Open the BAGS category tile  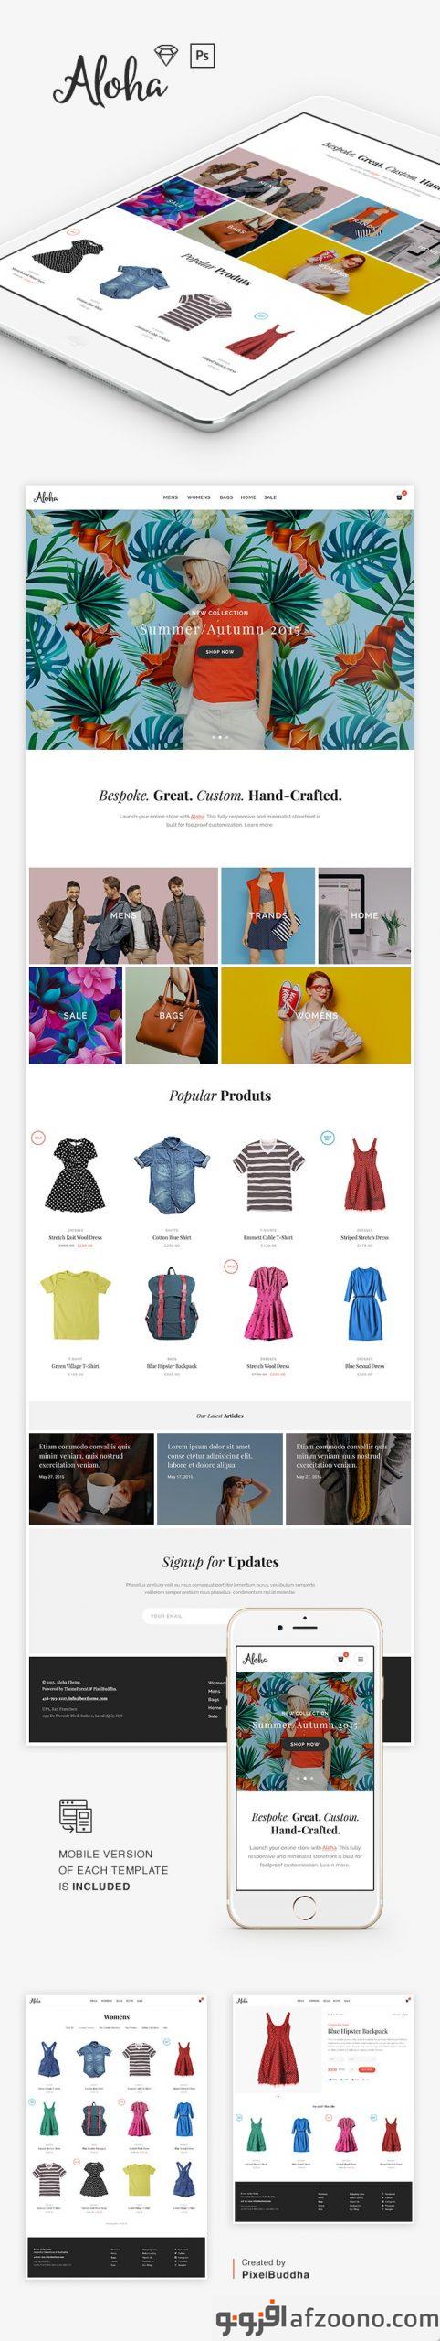[x=172, y=1015]
